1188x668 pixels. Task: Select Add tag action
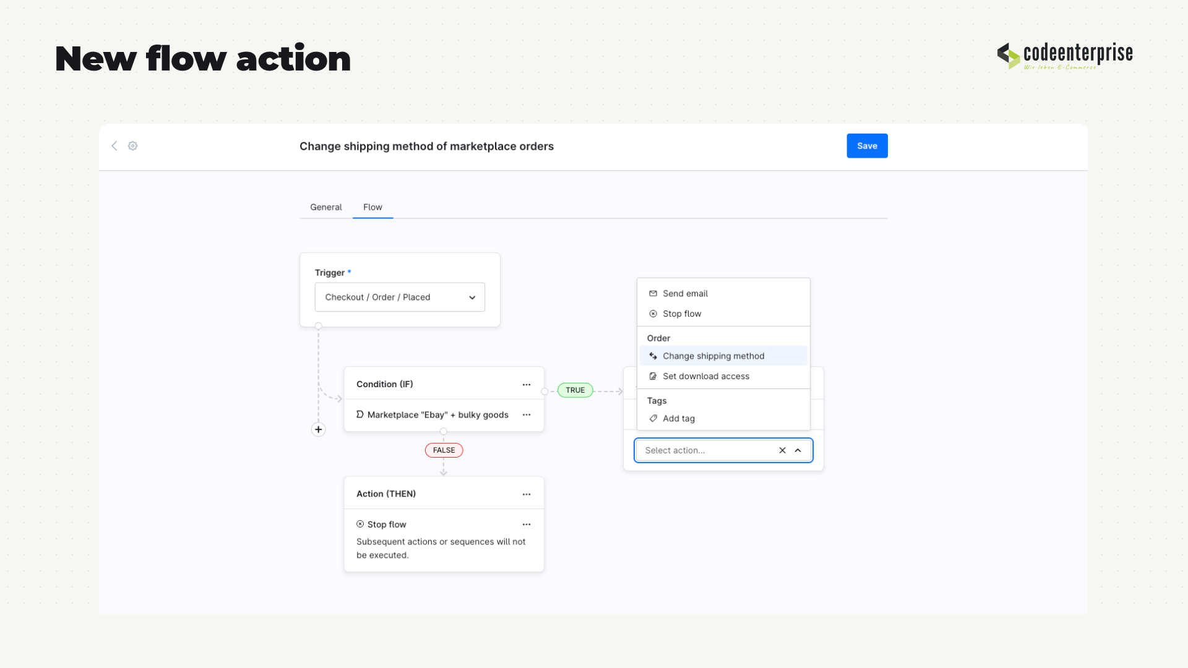[723, 419]
